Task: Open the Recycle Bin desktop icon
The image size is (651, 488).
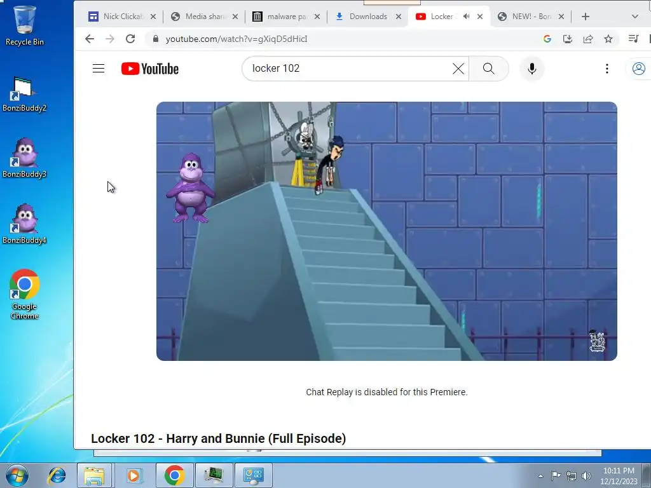Action: [25, 25]
